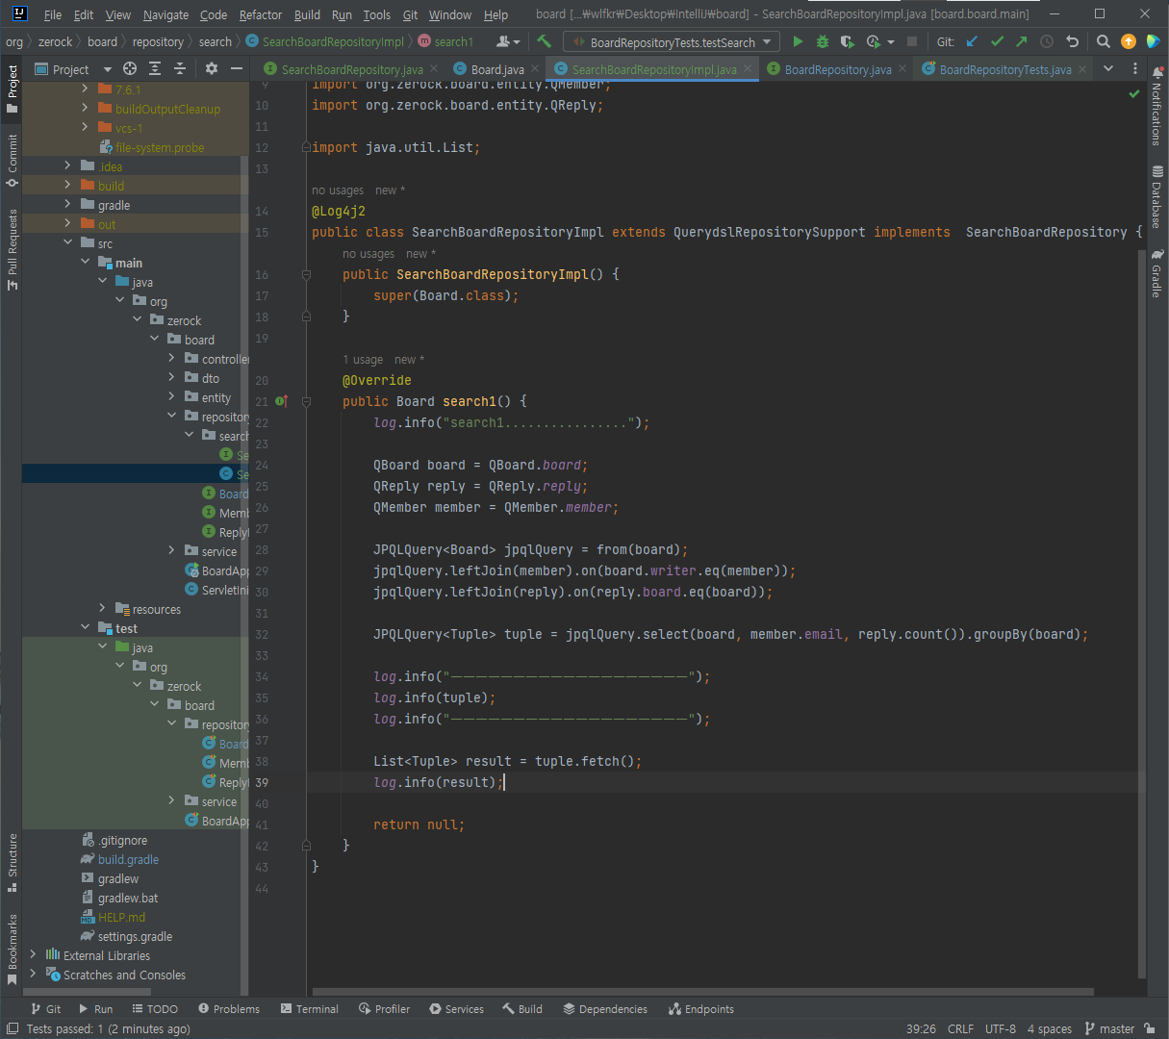The height and width of the screenshot is (1039, 1169).
Task: Open the Navigate menu
Action: click(165, 14)
